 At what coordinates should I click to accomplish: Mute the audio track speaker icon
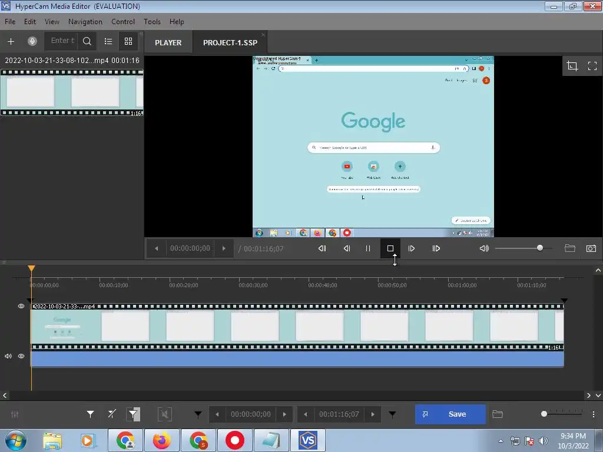click(x=8, y=356)
